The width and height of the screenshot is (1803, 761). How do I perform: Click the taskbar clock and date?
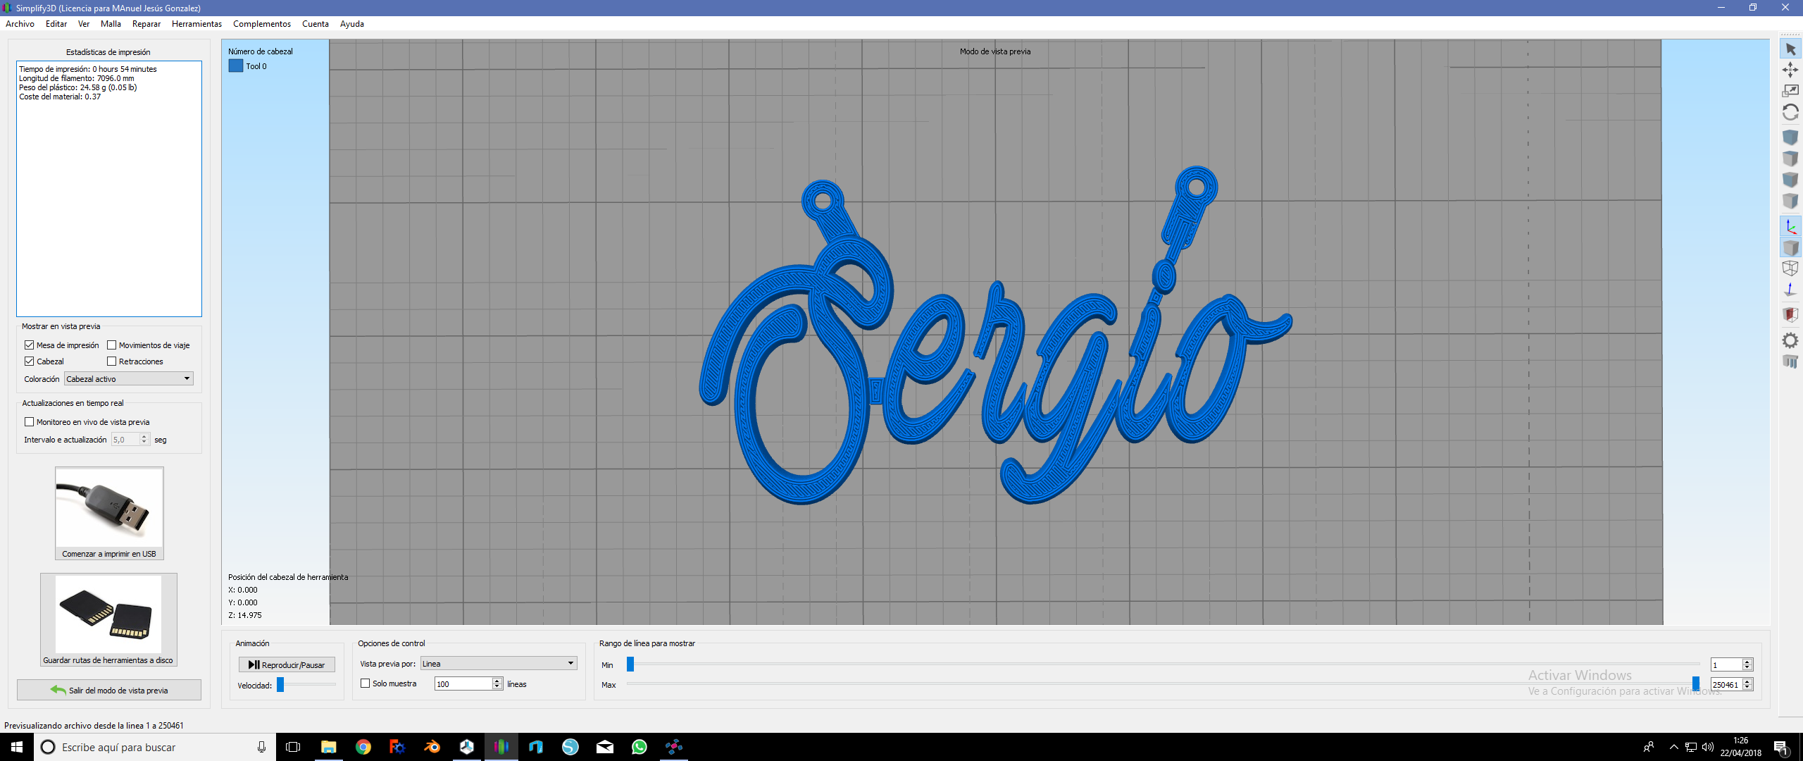click(x=1741, y=747)
